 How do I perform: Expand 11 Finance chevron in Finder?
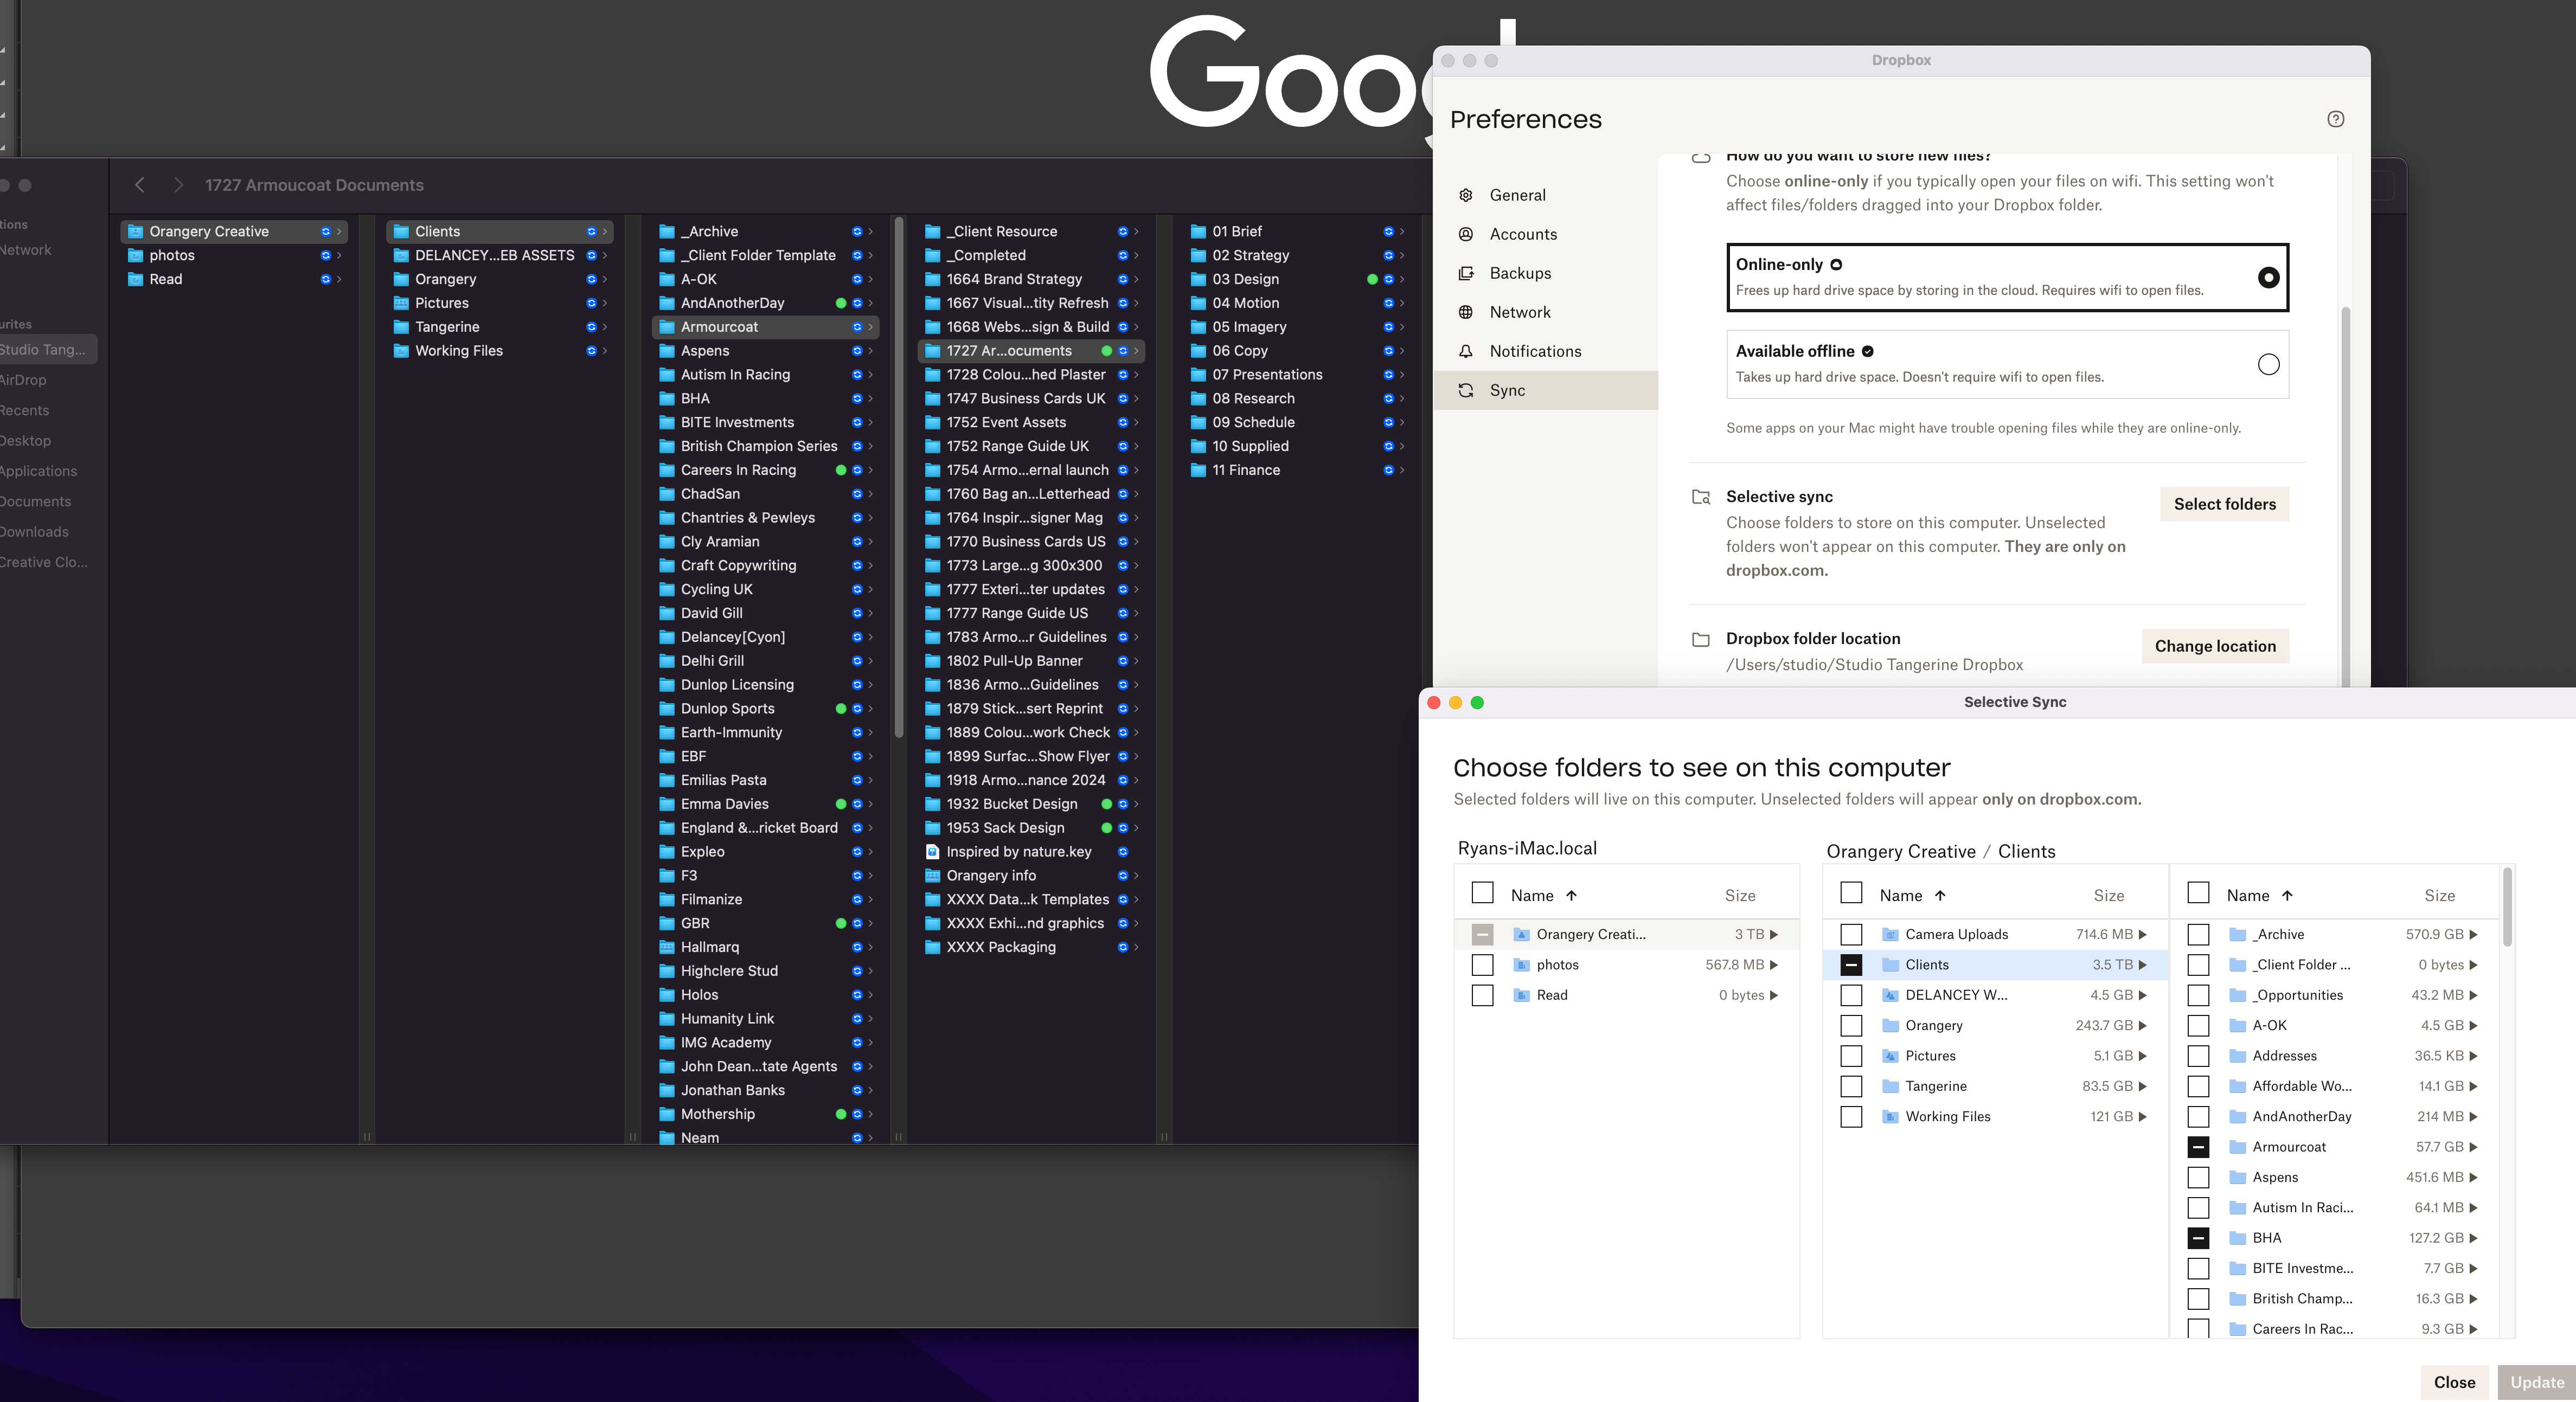[x=1401, y=470]
